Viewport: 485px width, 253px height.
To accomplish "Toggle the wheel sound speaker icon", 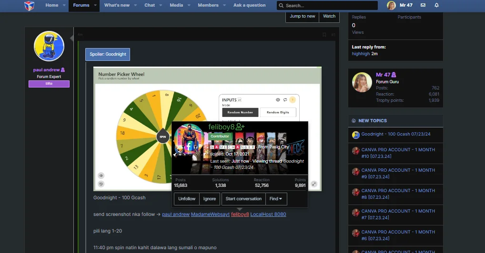I will point(101,175).
